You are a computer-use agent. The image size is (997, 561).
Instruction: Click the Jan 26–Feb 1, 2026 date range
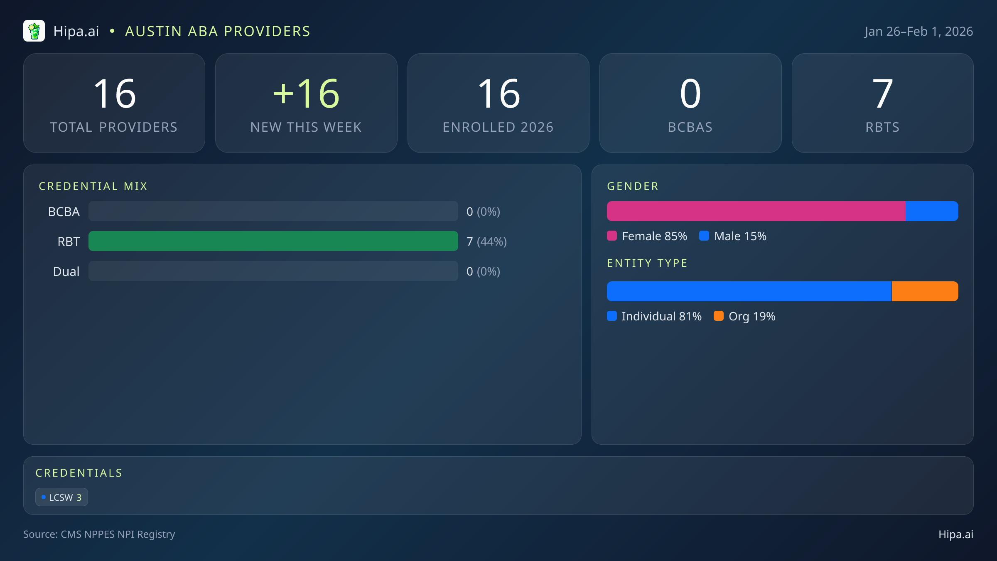(x=918, y=32)
